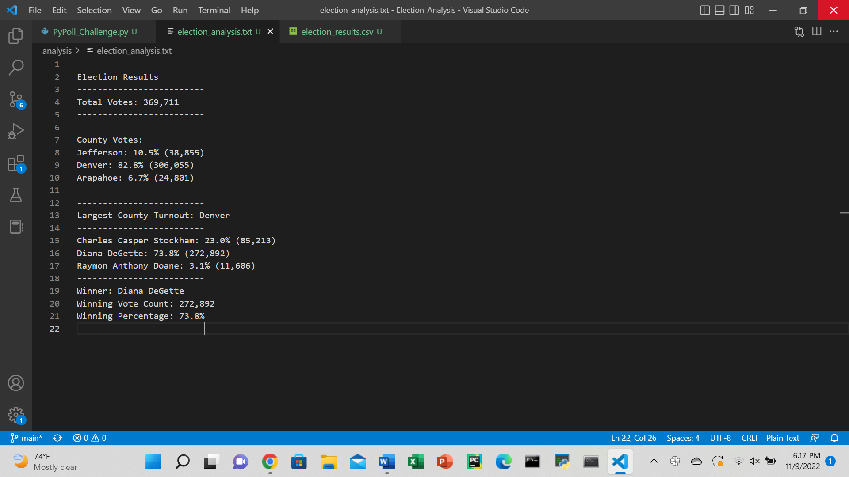Launch Excel from the taskbar
This screenshot has height=477, width=849.
coord(416,462)
